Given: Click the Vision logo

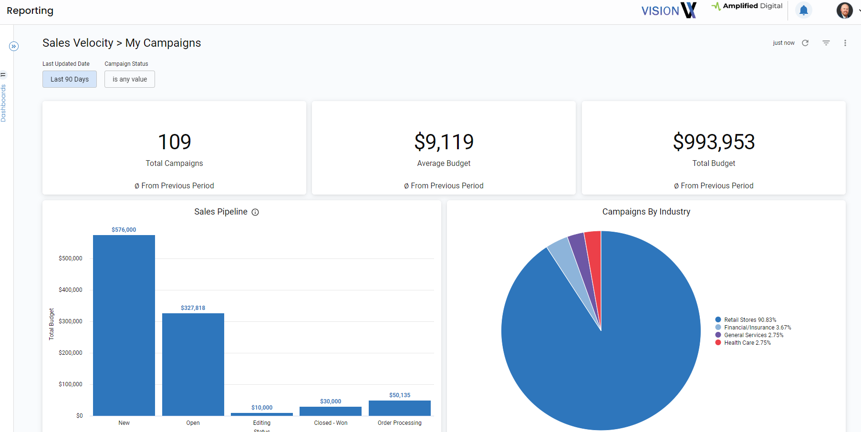Looking at the screenshot, I should tap(669, 10).
